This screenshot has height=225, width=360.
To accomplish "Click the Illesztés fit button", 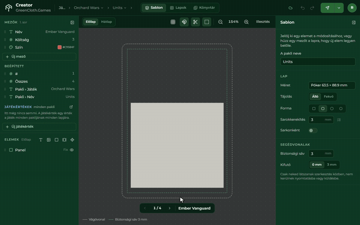I will (x=263, y=22).
